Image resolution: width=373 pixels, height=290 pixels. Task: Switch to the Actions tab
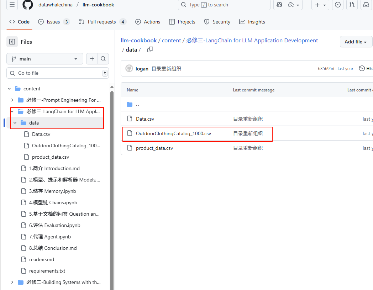(x=148, y=22)
